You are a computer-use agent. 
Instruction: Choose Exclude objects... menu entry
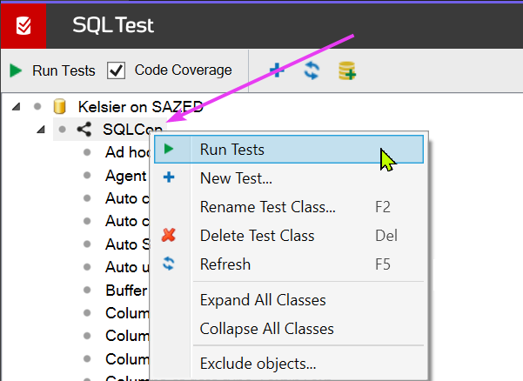click(289, 363)
